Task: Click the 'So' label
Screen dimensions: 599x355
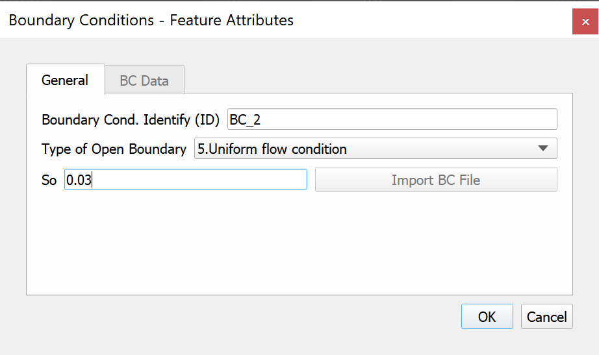Action: pyautogui.click(x=49, y=180)
